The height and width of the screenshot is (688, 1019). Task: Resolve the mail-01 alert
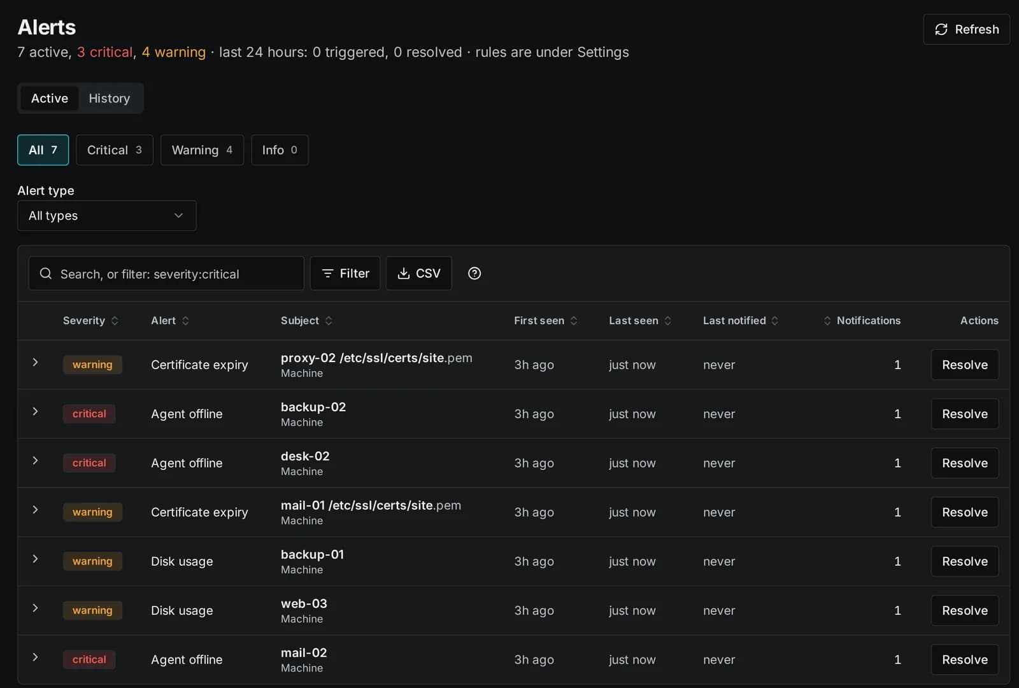(x=965, y=512)
